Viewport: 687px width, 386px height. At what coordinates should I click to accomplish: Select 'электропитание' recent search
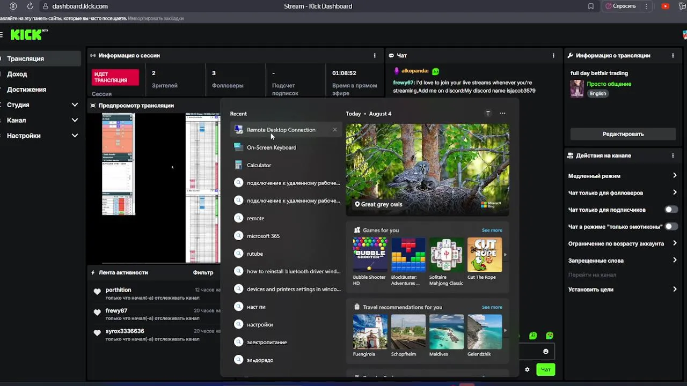[286, 342]
